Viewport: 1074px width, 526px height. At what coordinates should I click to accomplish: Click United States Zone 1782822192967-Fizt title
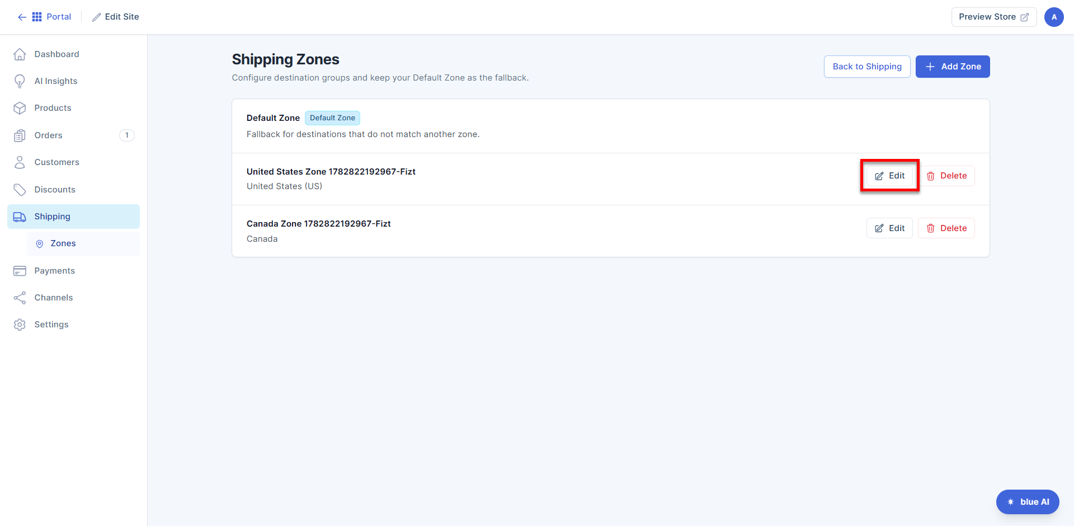(x=331, y=172)
